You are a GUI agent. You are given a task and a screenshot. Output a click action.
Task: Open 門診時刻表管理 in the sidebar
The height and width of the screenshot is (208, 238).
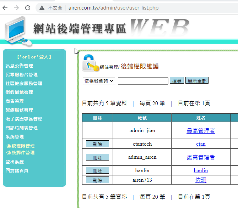coord(21,128)
